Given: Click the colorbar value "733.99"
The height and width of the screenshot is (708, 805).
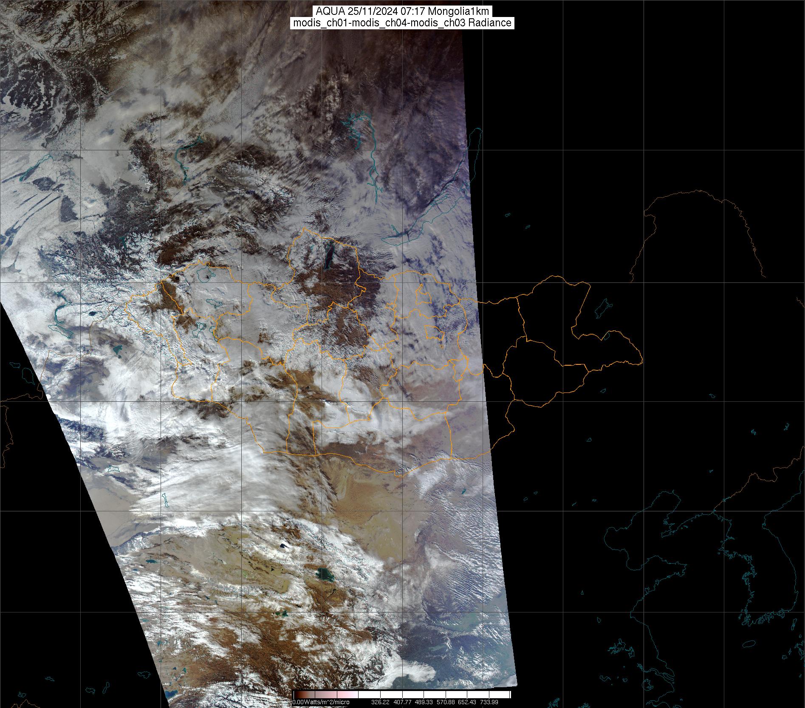Looking at the screenshot, I should click(x=489, y=702).
